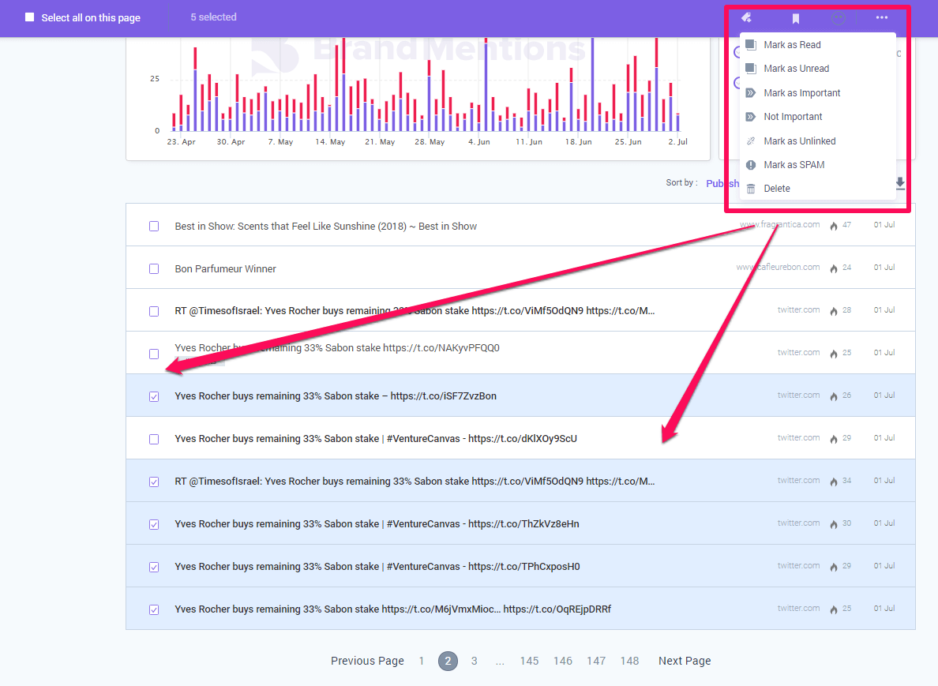The width and height of the screenshot is (938, 686).
Task: Open the VentureCanvas tweet ending ThZkVz8eHn
Action: click(377, 524)
